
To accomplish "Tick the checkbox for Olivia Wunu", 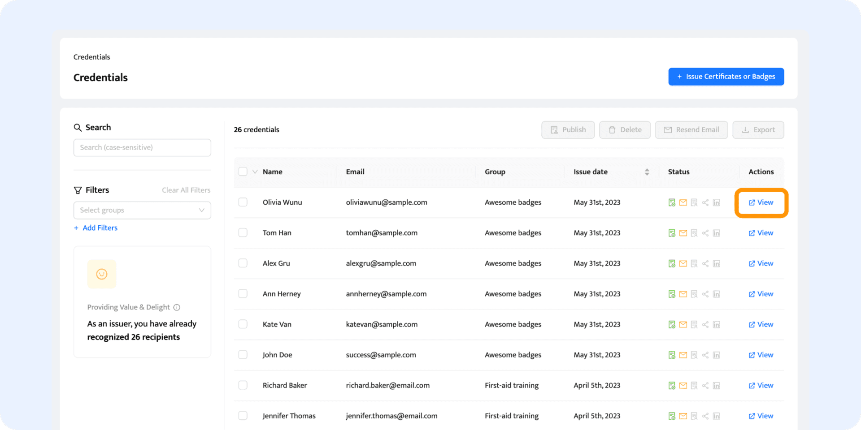I will point(243,202).
